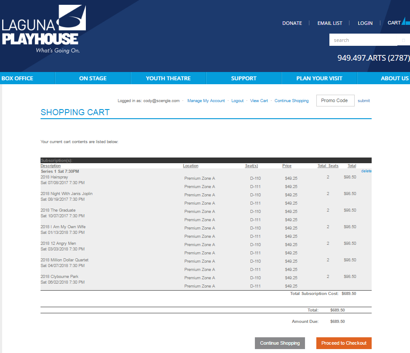Image resolution: width=410 pixels, height=353 pixels.
Task: Click LOGIN in top header
Action: (x=365, y=23)
